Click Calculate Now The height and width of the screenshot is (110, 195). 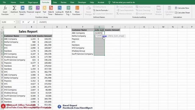point(182,8)
